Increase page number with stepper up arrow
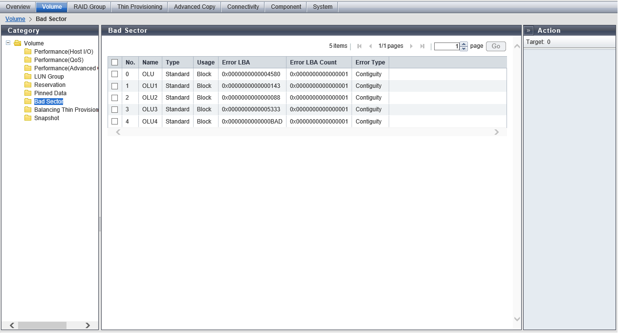The image size is (618, 333). (x=464, y=44)
